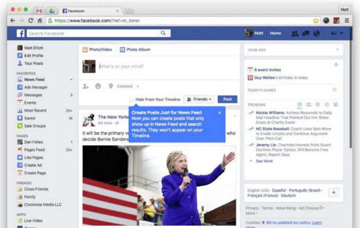The height and width of the screenshot is (228, 360).
Task: Expand trending with See More
Action: click(264, 161)
